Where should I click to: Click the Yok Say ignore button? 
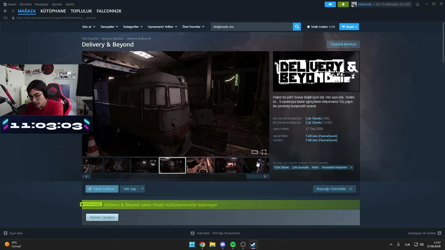pyautogui.click(x=130, y=189)
